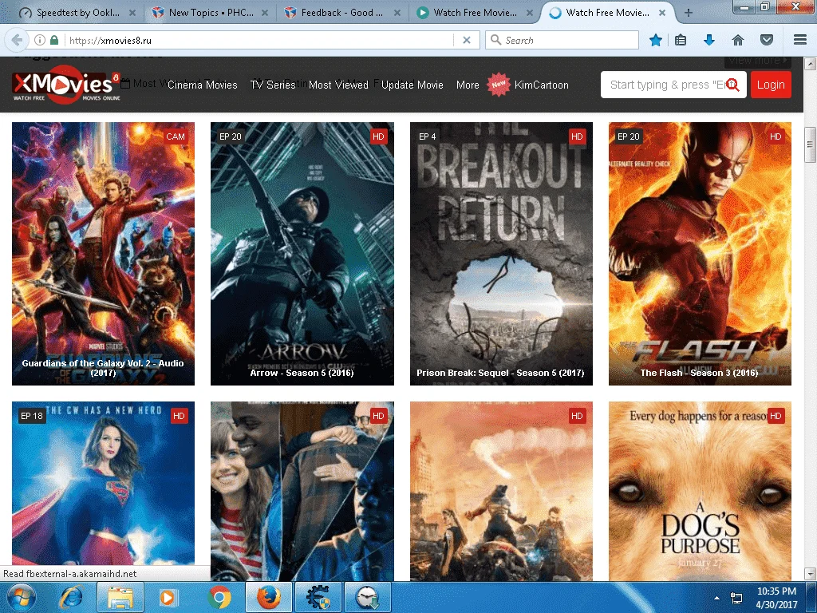817x613 pixels.
Task: Open Windows Media Player taskbar icon
Action: [x=168, y=597]
